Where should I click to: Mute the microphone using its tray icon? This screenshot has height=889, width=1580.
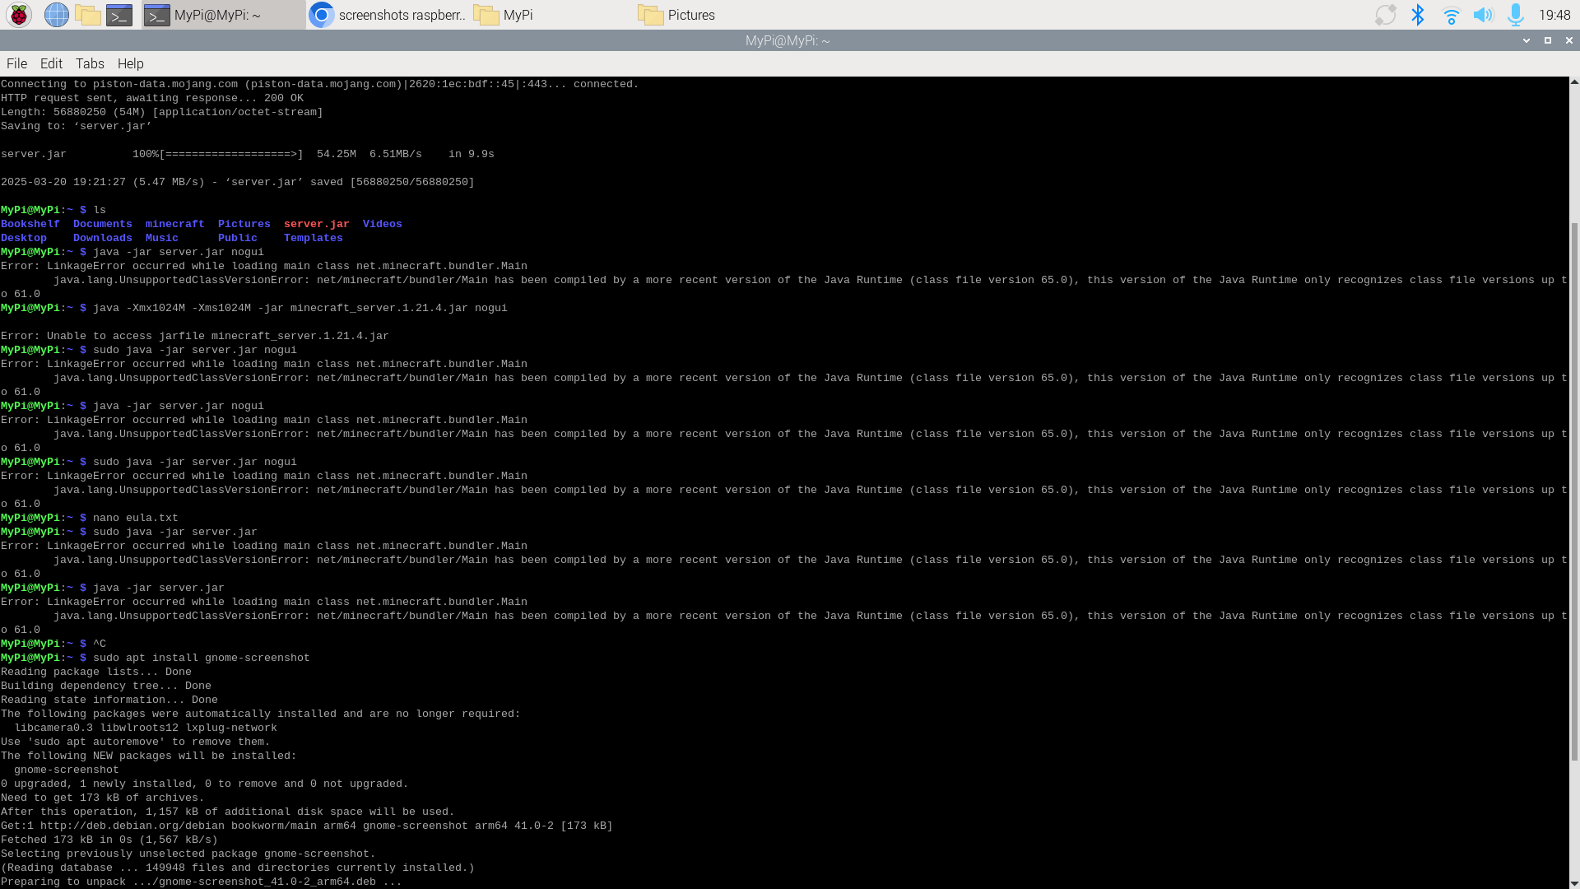pos(1515,14)
